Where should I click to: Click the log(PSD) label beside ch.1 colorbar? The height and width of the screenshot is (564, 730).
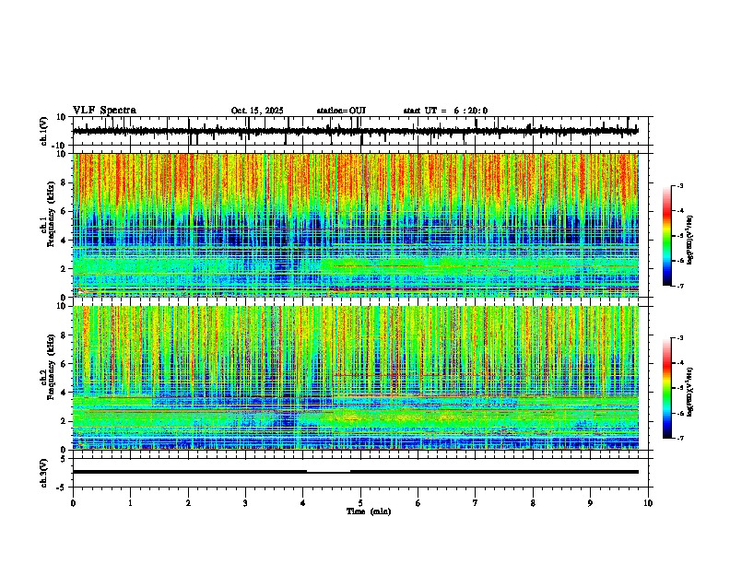click(x=690, y=241)
